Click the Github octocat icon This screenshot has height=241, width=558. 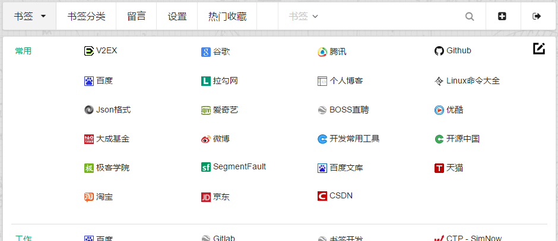click(x=439, y=52)
